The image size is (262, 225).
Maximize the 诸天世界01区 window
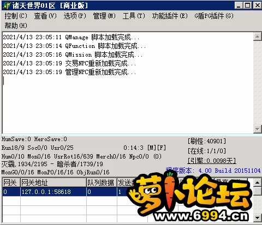click(x=248, y=5)
